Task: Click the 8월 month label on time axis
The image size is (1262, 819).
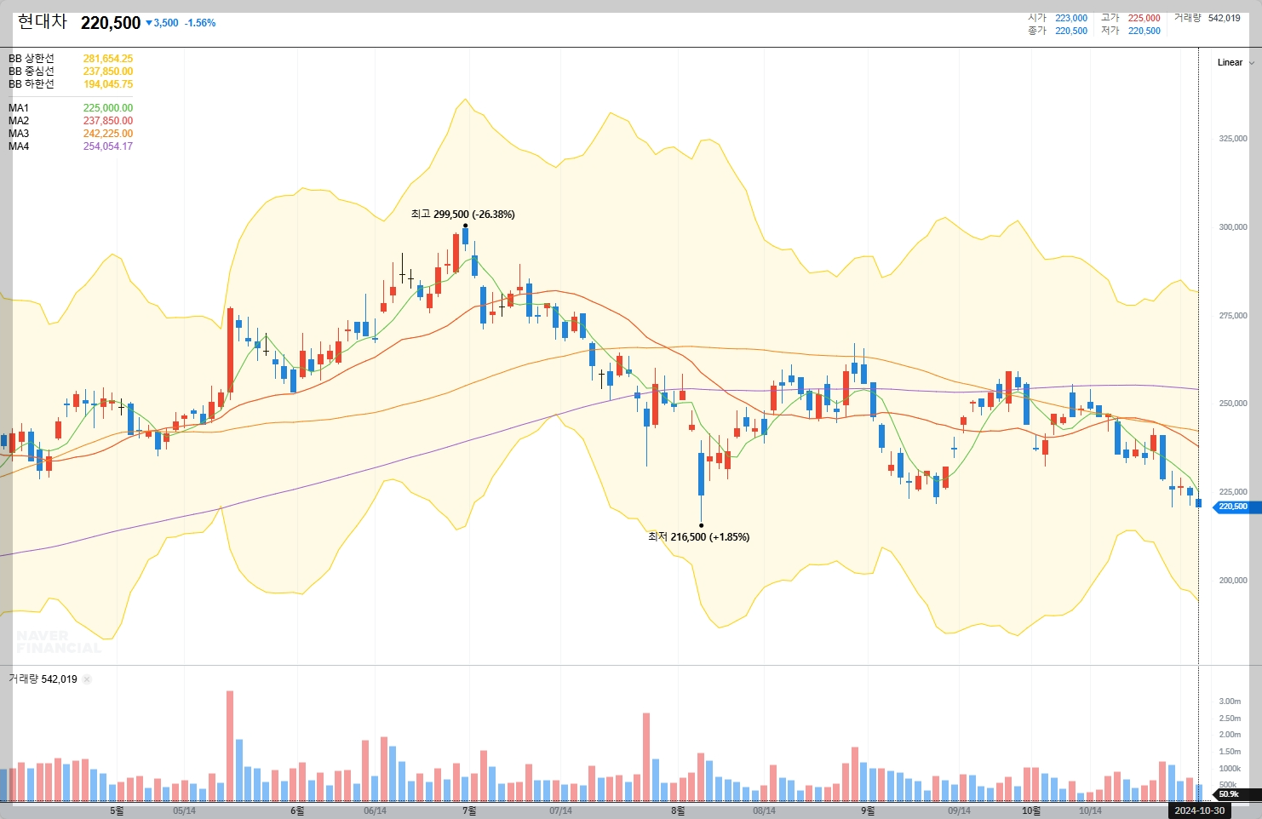Action: pos(678,810)
